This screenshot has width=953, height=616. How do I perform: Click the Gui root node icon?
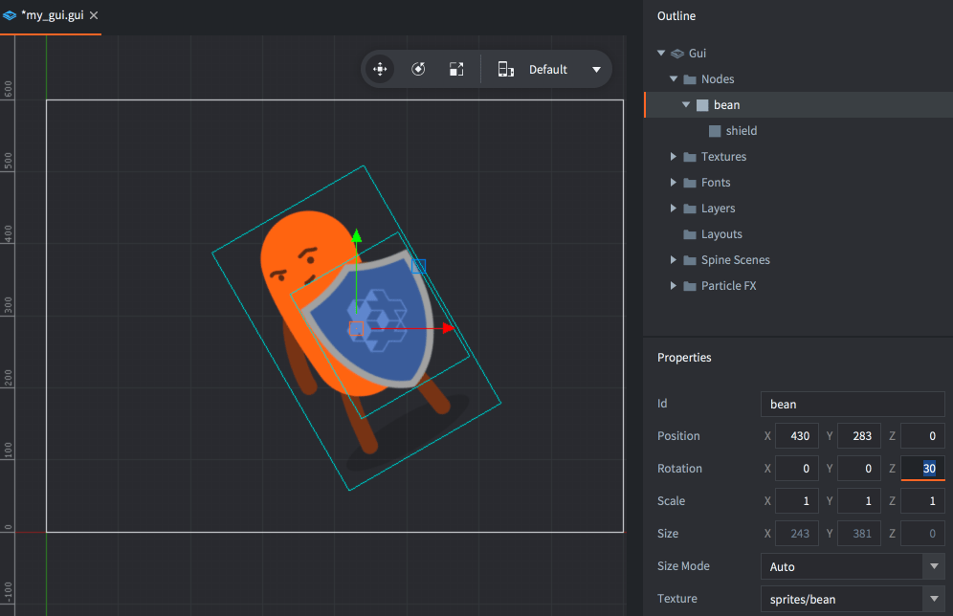pos(676,54)
